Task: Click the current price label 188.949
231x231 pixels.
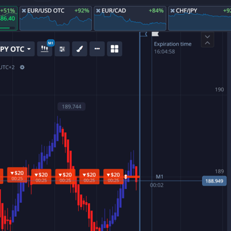Action: pyautogui.click(x=214, y=181)
